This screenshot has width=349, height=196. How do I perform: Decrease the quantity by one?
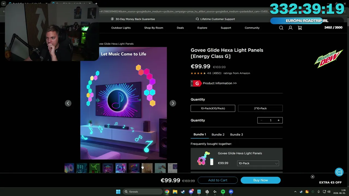point(261,120)
